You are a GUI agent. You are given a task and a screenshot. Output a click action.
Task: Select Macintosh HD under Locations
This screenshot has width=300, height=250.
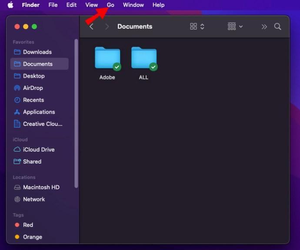pos(41,187)
